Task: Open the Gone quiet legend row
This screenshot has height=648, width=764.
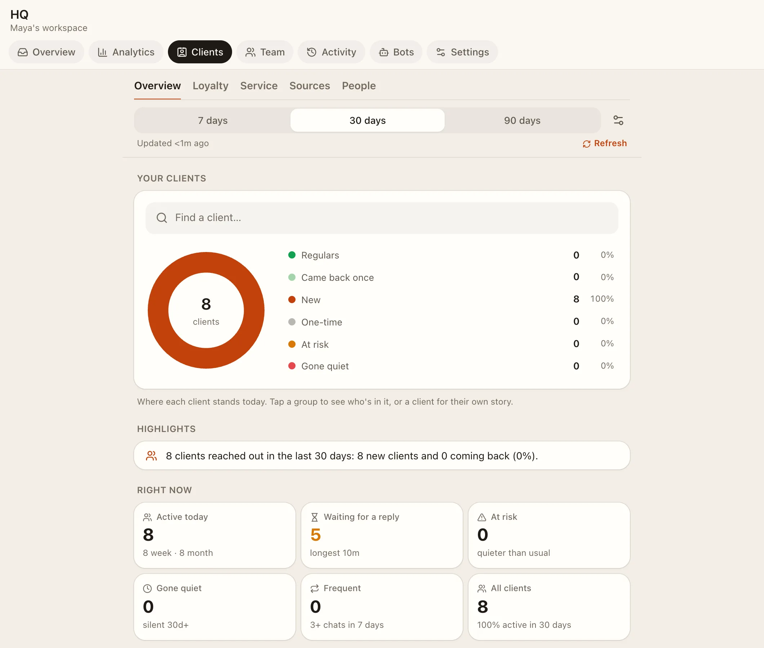Action: tap(451, 366)
